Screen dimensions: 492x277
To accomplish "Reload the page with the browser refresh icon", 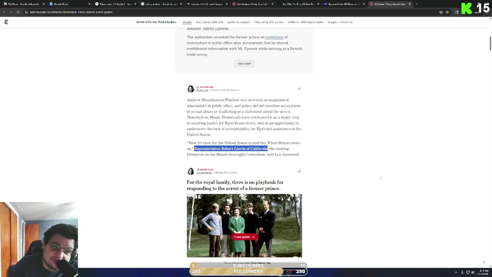I will coord(18,12).
